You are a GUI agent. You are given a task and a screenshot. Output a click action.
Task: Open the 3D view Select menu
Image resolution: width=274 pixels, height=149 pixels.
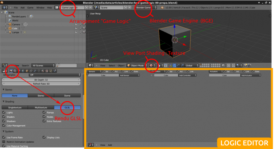click(112, 65)
